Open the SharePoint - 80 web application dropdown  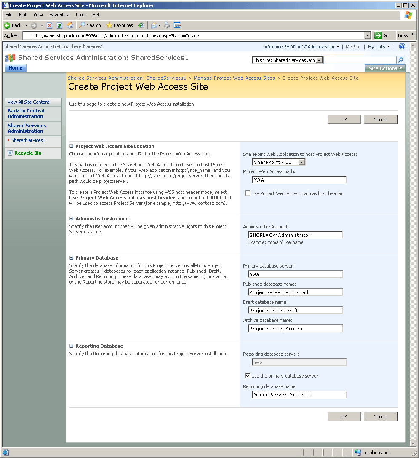302,162
